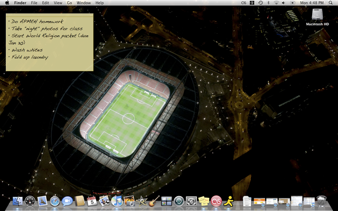
Task: Open AIM running man icon
Action: coord(228,201)
